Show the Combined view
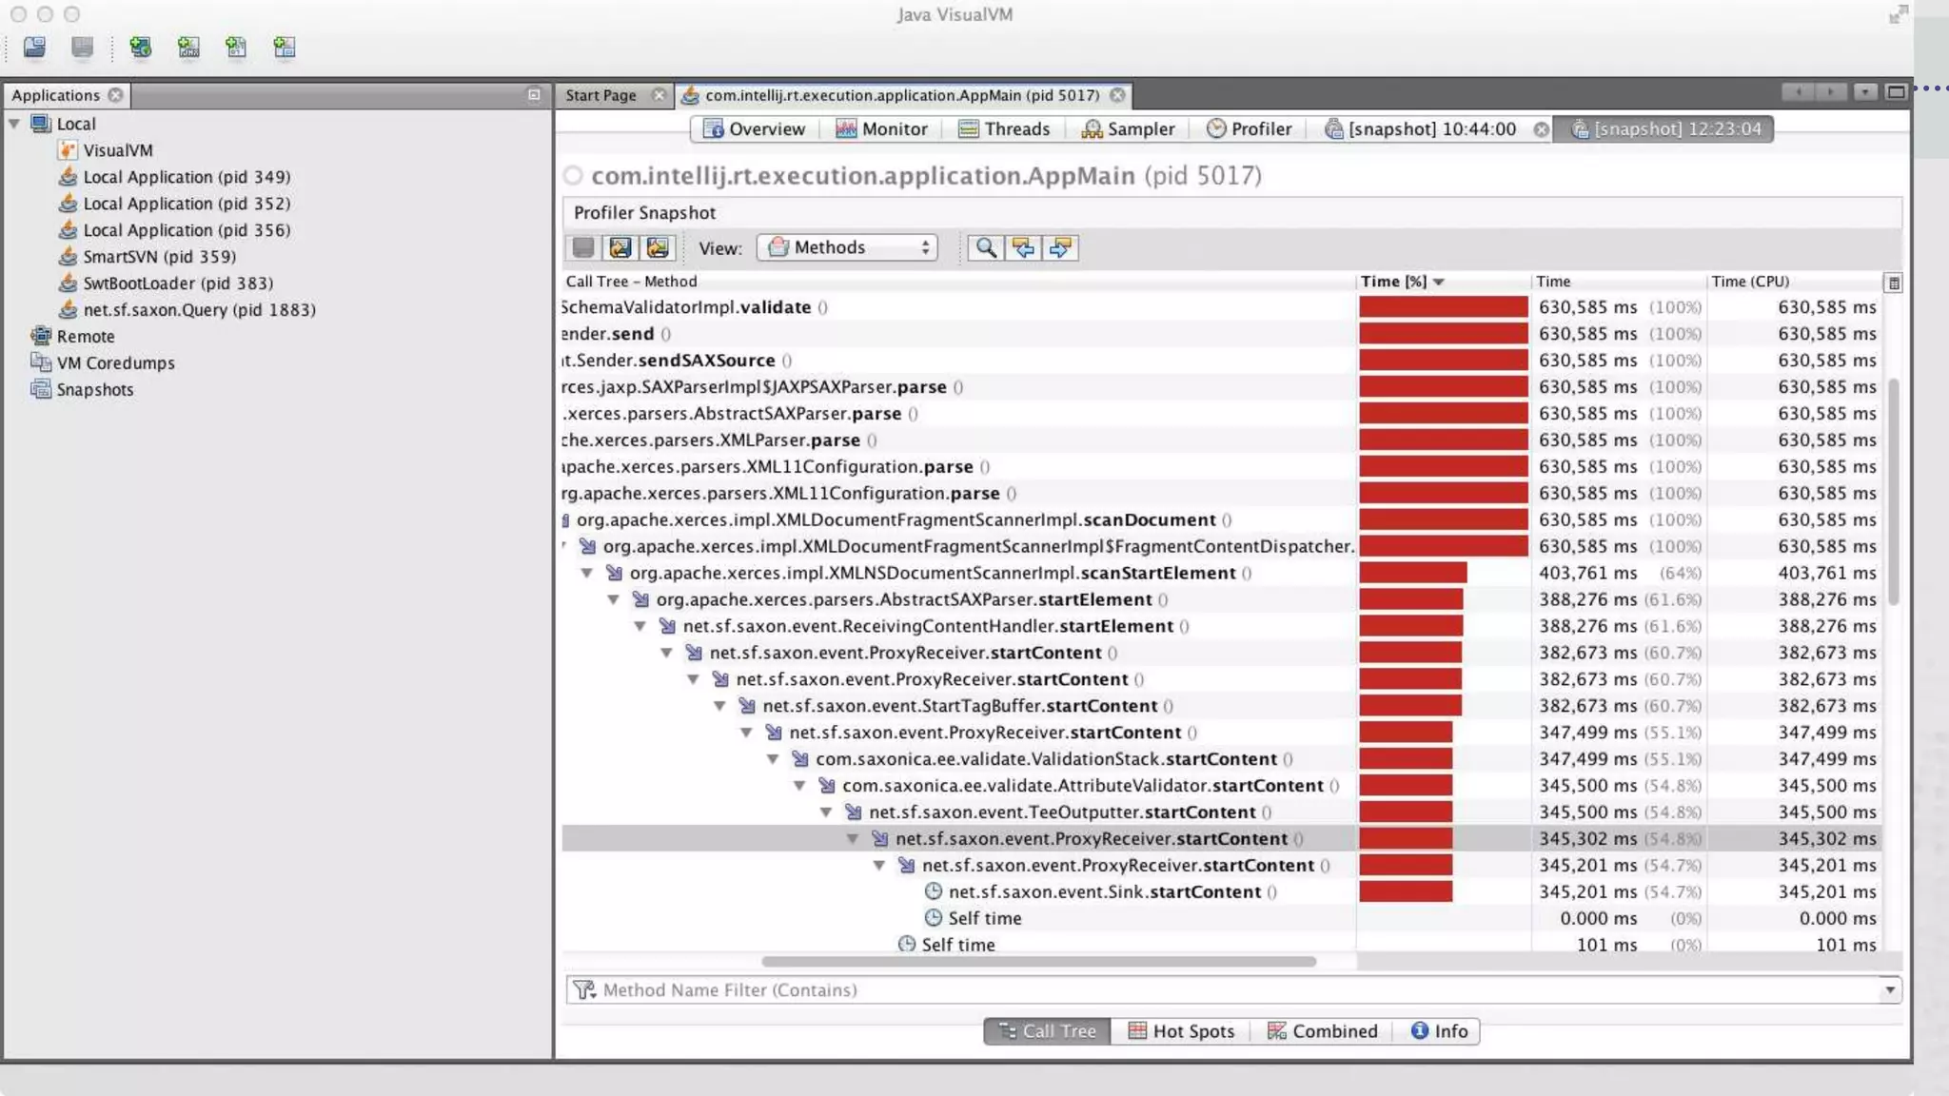Screen dimensions: 1949x1096 pyautogui.click(x=1322, y=1031)
